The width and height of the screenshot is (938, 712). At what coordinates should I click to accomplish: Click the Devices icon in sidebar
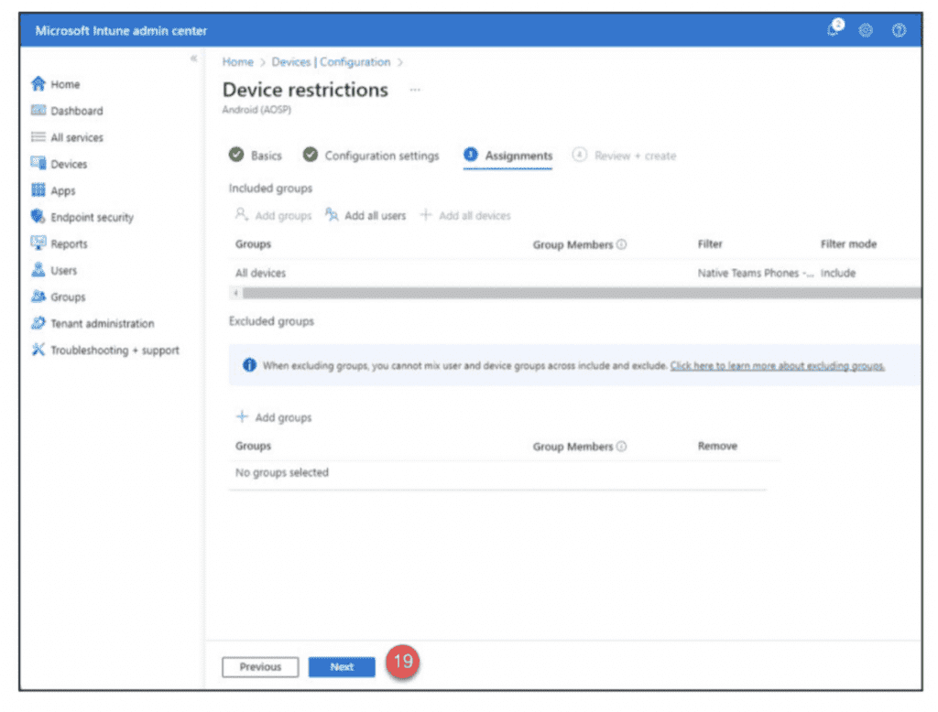(38, 163)
